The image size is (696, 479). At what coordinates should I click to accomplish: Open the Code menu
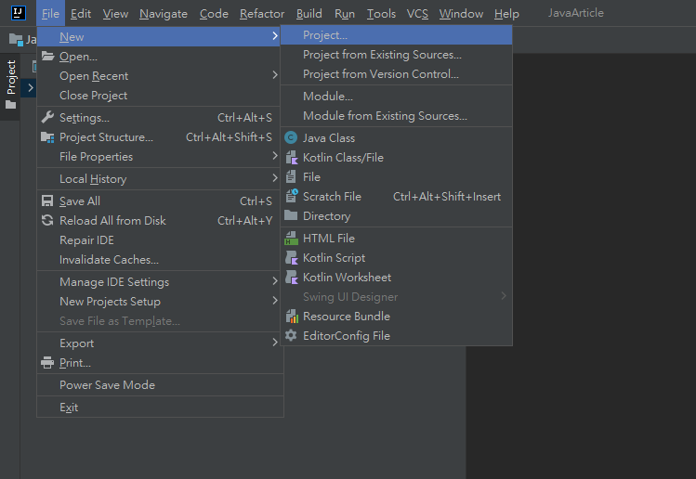pyautogui.click(x=214, y=14)
